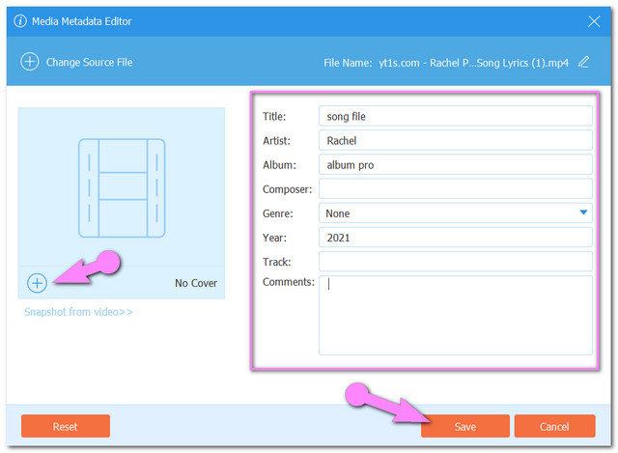Open the Genre dropdown list
Screen dimensions: 618x453
(454, 213)
